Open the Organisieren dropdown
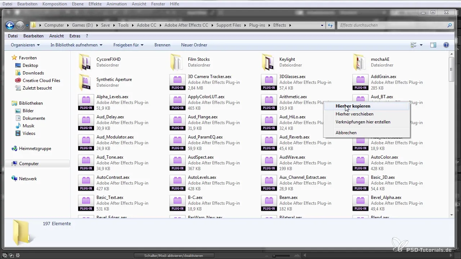Image resolution: width=461 pixels, height=259 pixels. [x=25, y=45]
